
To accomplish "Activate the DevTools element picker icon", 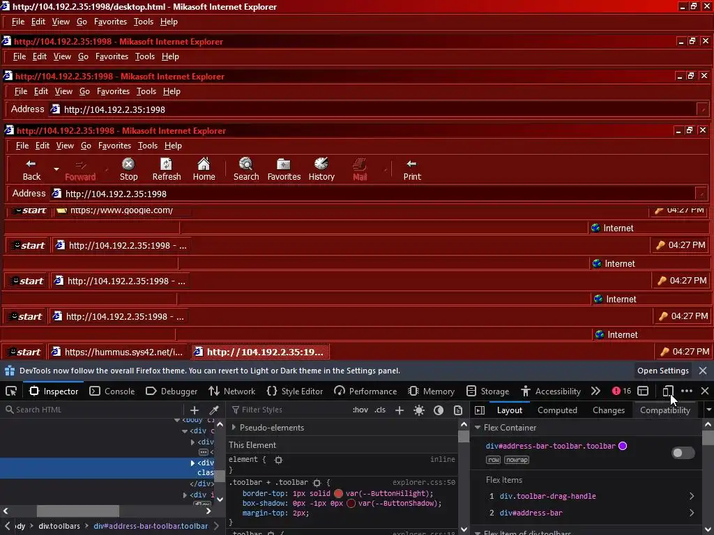I will (x=11, y=391).
